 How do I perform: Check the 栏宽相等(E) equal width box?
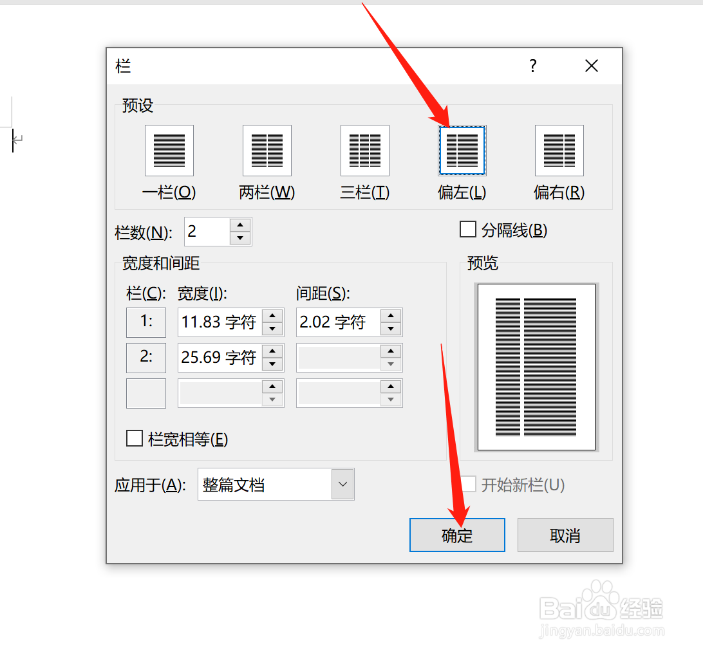coord(135,439)
